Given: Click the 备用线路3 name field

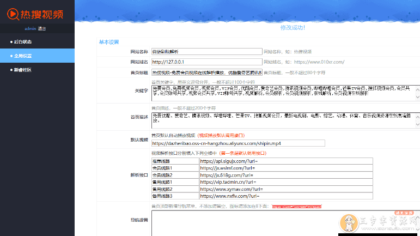Looking at the screenshot, I should point(175,196).
